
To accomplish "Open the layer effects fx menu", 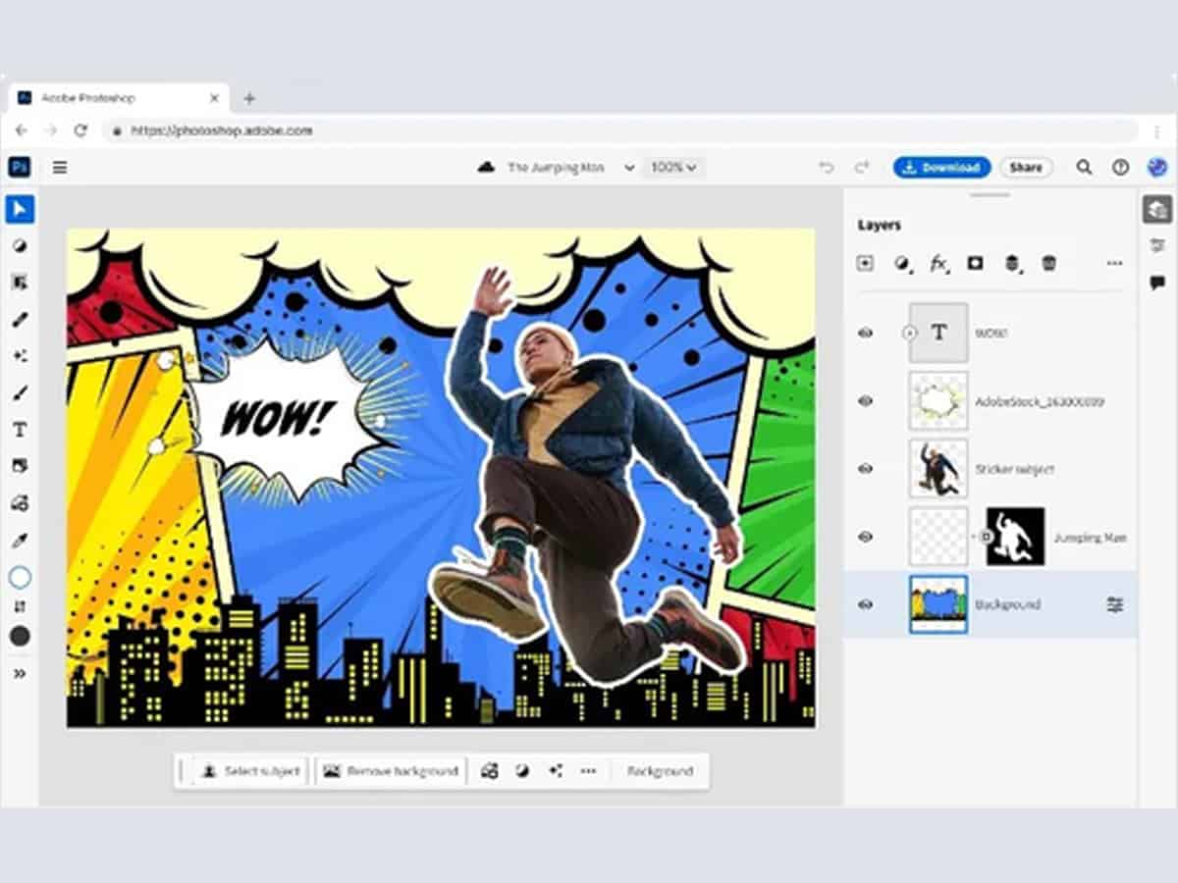I will pyautogui.click(x=939, y=263).
